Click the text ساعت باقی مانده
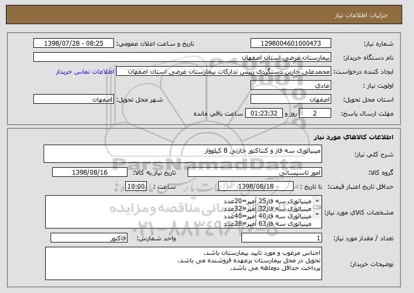Image resolution: width=414 pixels, height=293 pixels. click(x=218, y=113)
